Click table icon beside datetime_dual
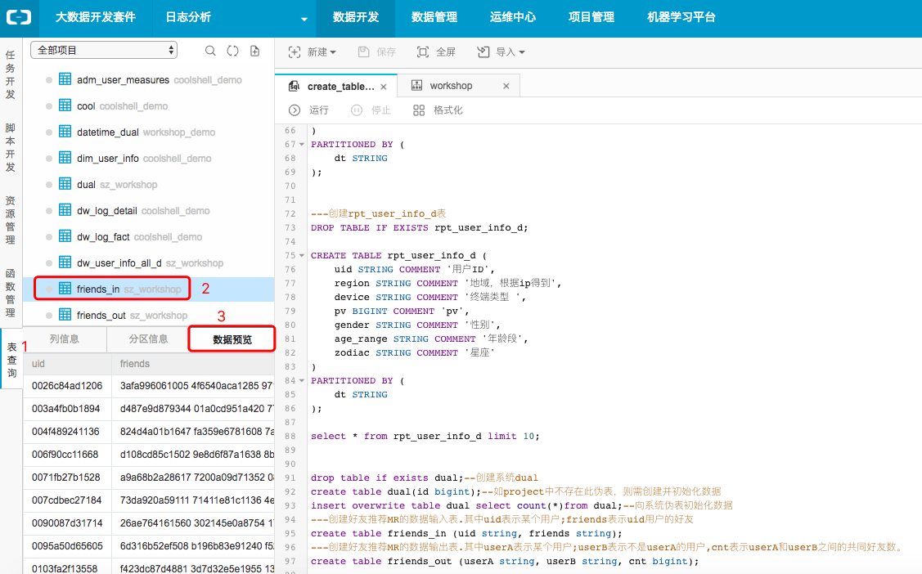 click(65, 132)
